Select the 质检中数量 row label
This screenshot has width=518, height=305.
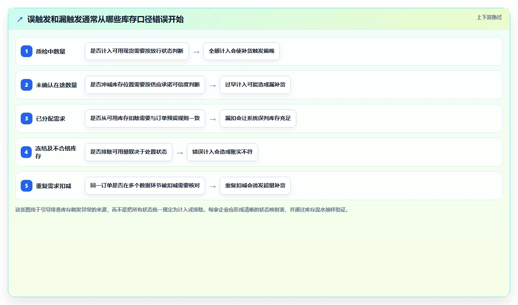[x=50, y=51]
